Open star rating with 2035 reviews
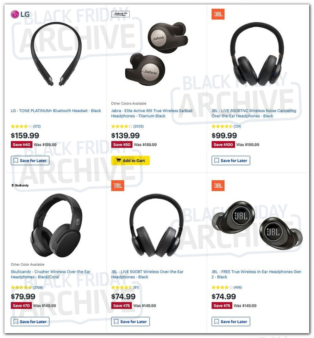Image resolution: width=314 pixels, height=338 pixels. click(x=127, y=126)
